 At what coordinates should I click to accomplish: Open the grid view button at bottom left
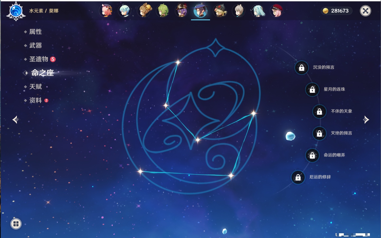[16, 224]
